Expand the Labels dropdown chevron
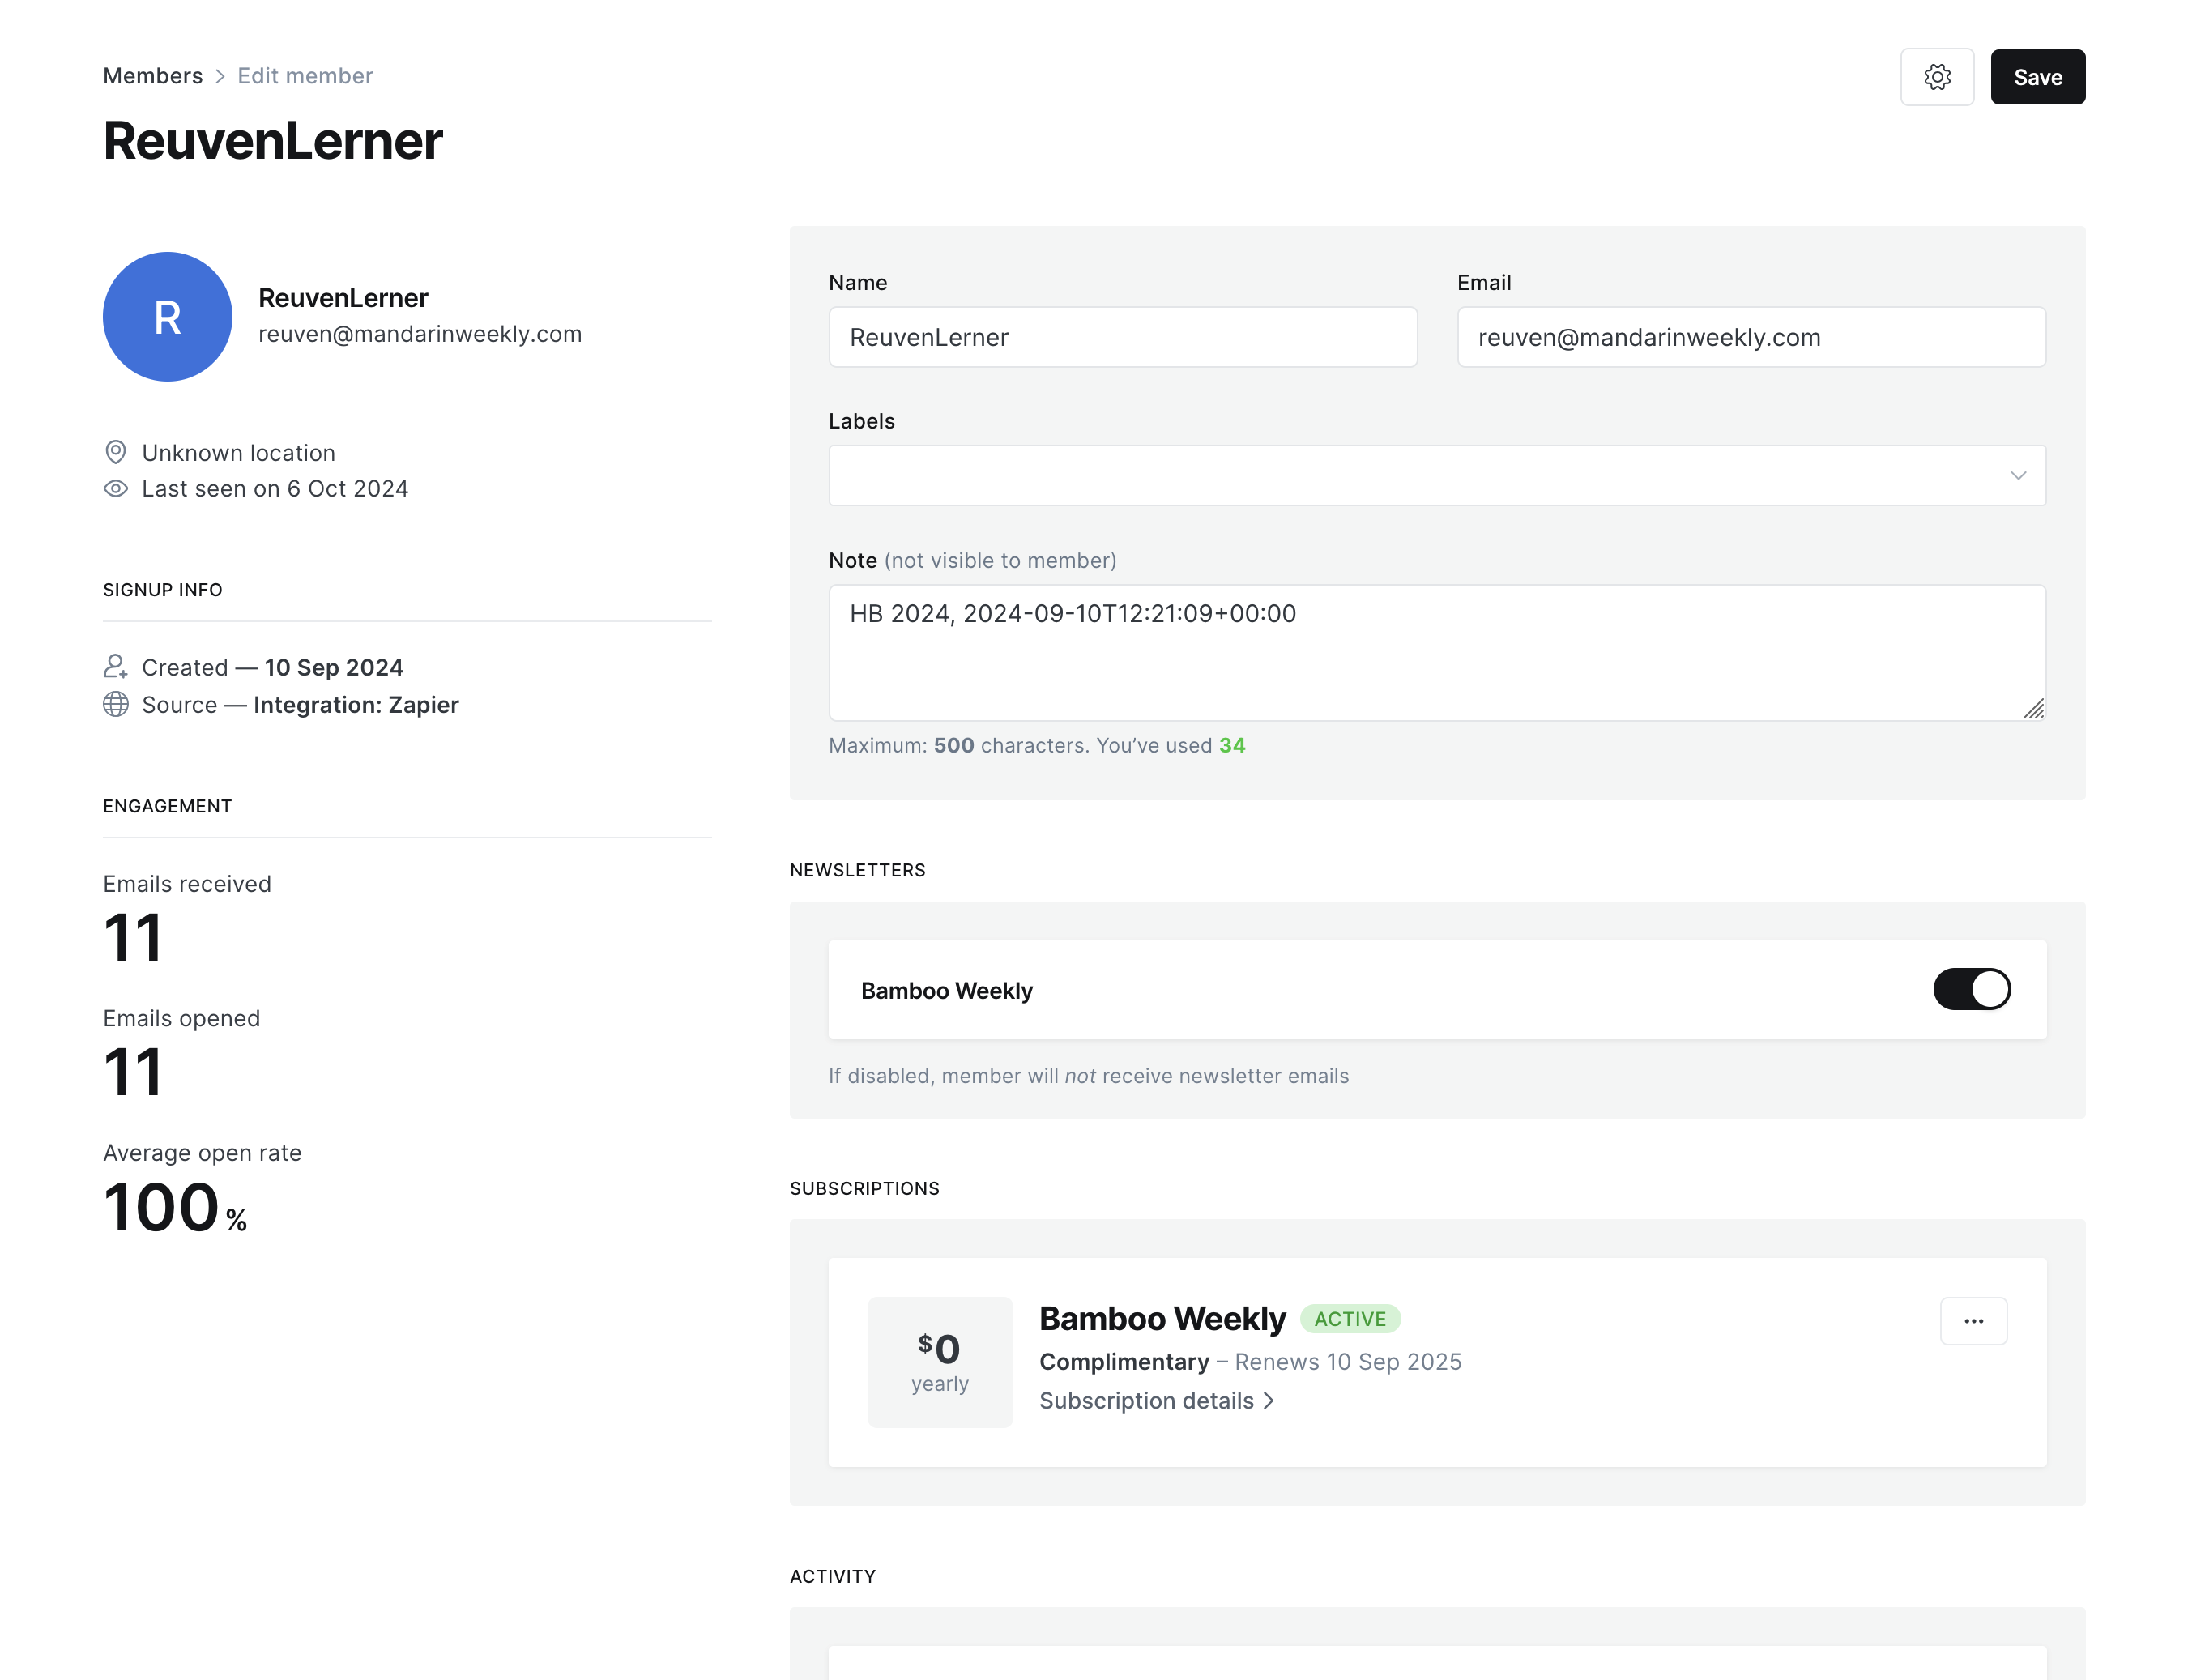The width and height of the screenshot is (2205, 1680). [x=2017, y=476]
